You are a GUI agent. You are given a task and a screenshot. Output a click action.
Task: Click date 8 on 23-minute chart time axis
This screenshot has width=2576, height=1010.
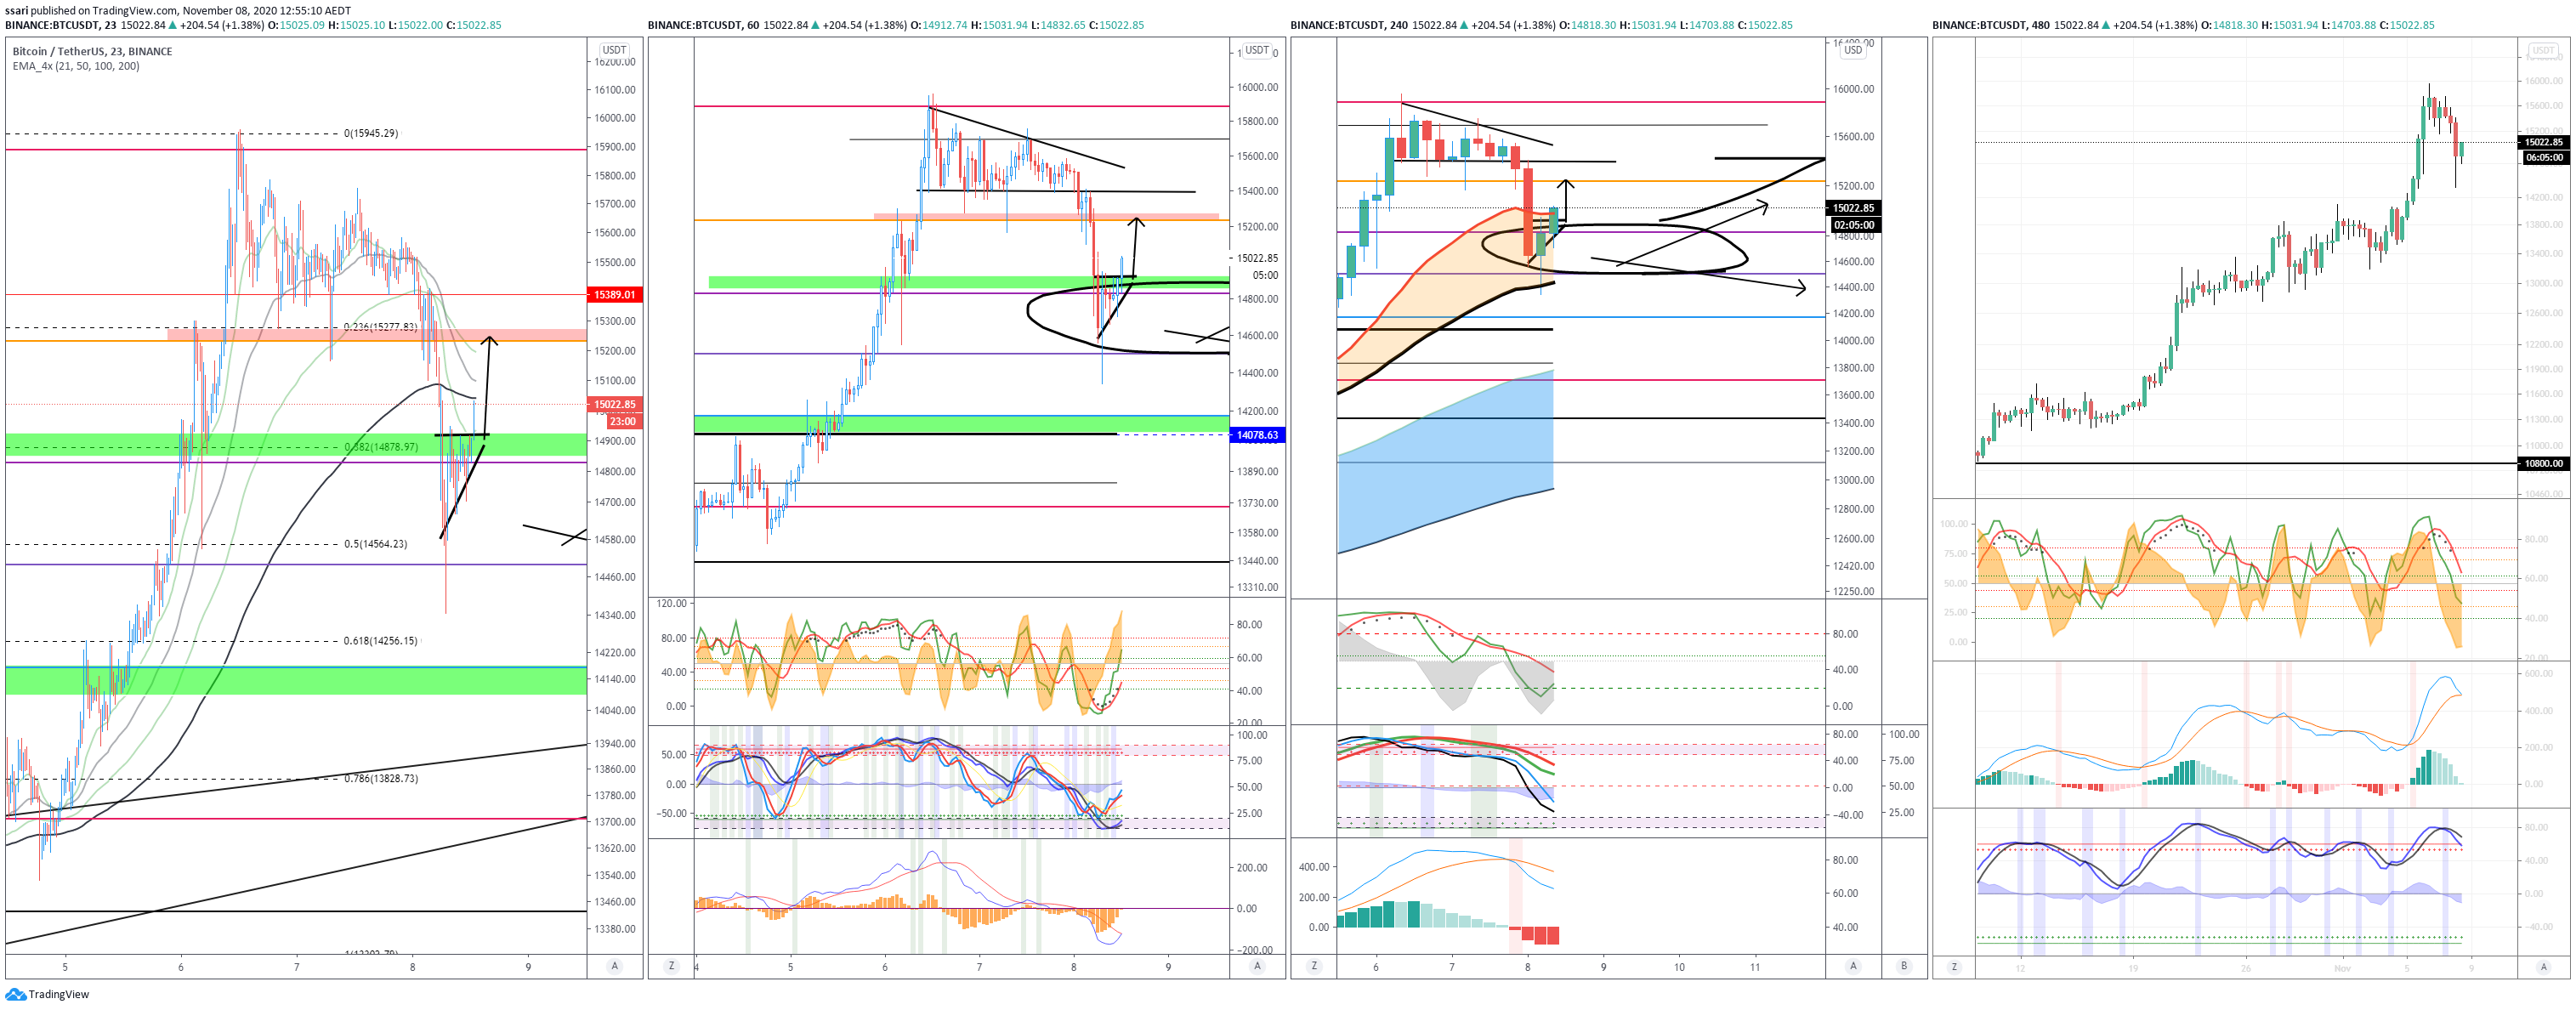click(x=412, y=967)
